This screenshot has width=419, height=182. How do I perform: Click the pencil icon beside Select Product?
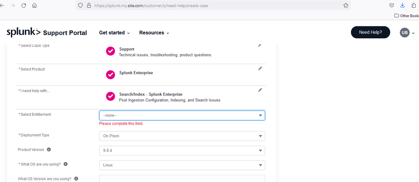pyautogui.click(x=260, y=68)
